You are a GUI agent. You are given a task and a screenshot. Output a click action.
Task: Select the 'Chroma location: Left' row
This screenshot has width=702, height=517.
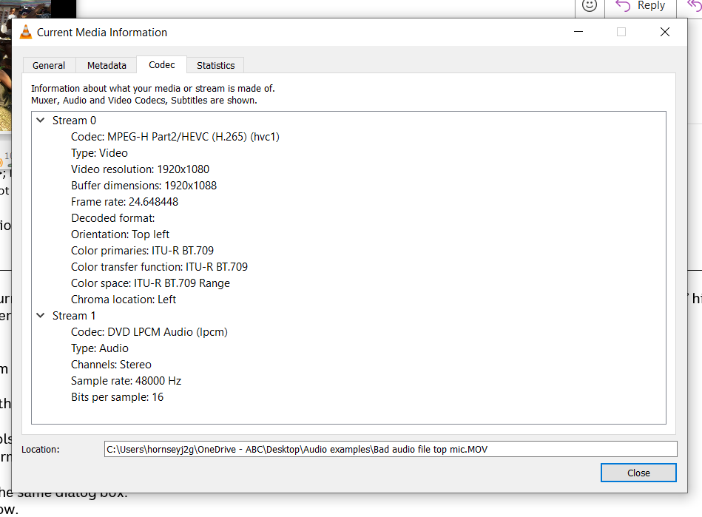(124, 300)
